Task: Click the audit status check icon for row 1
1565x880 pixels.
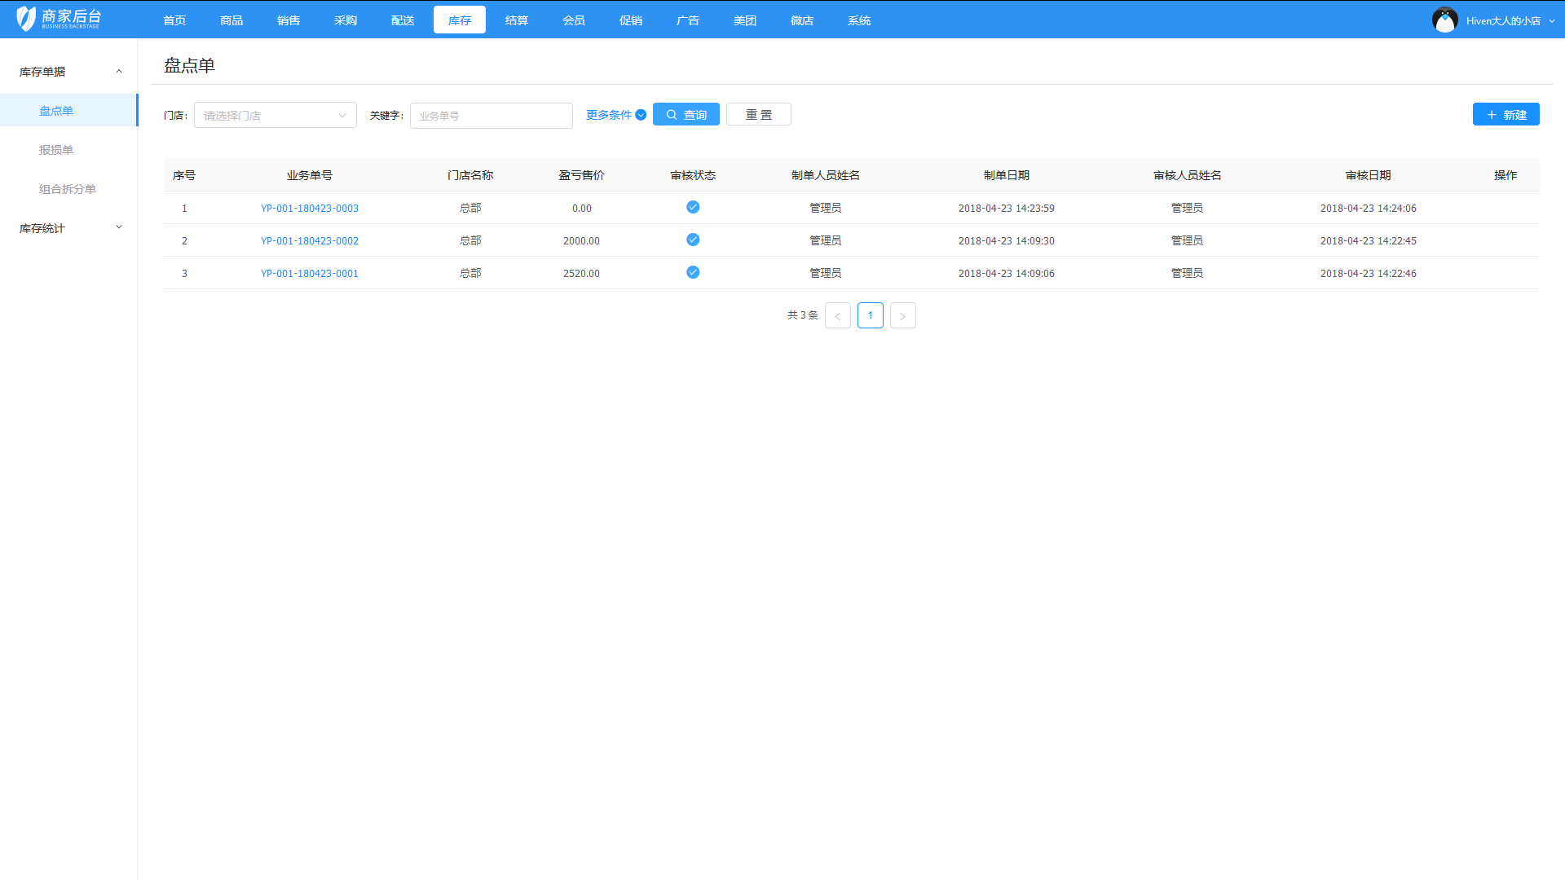Action: coord(693,207)
